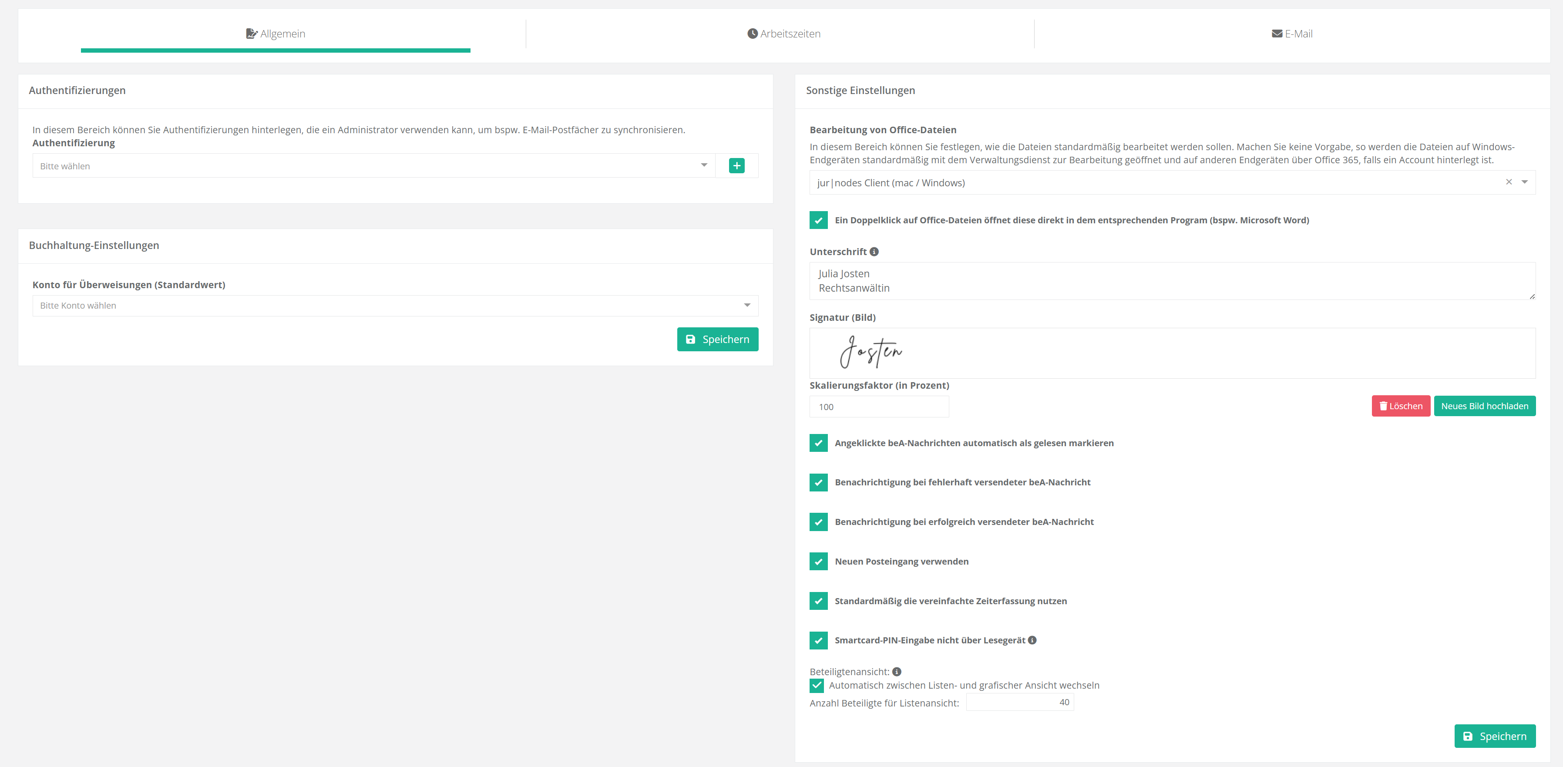
Task: Click the green plus icon beside Authentifizierung
Action: click(736, 166)
